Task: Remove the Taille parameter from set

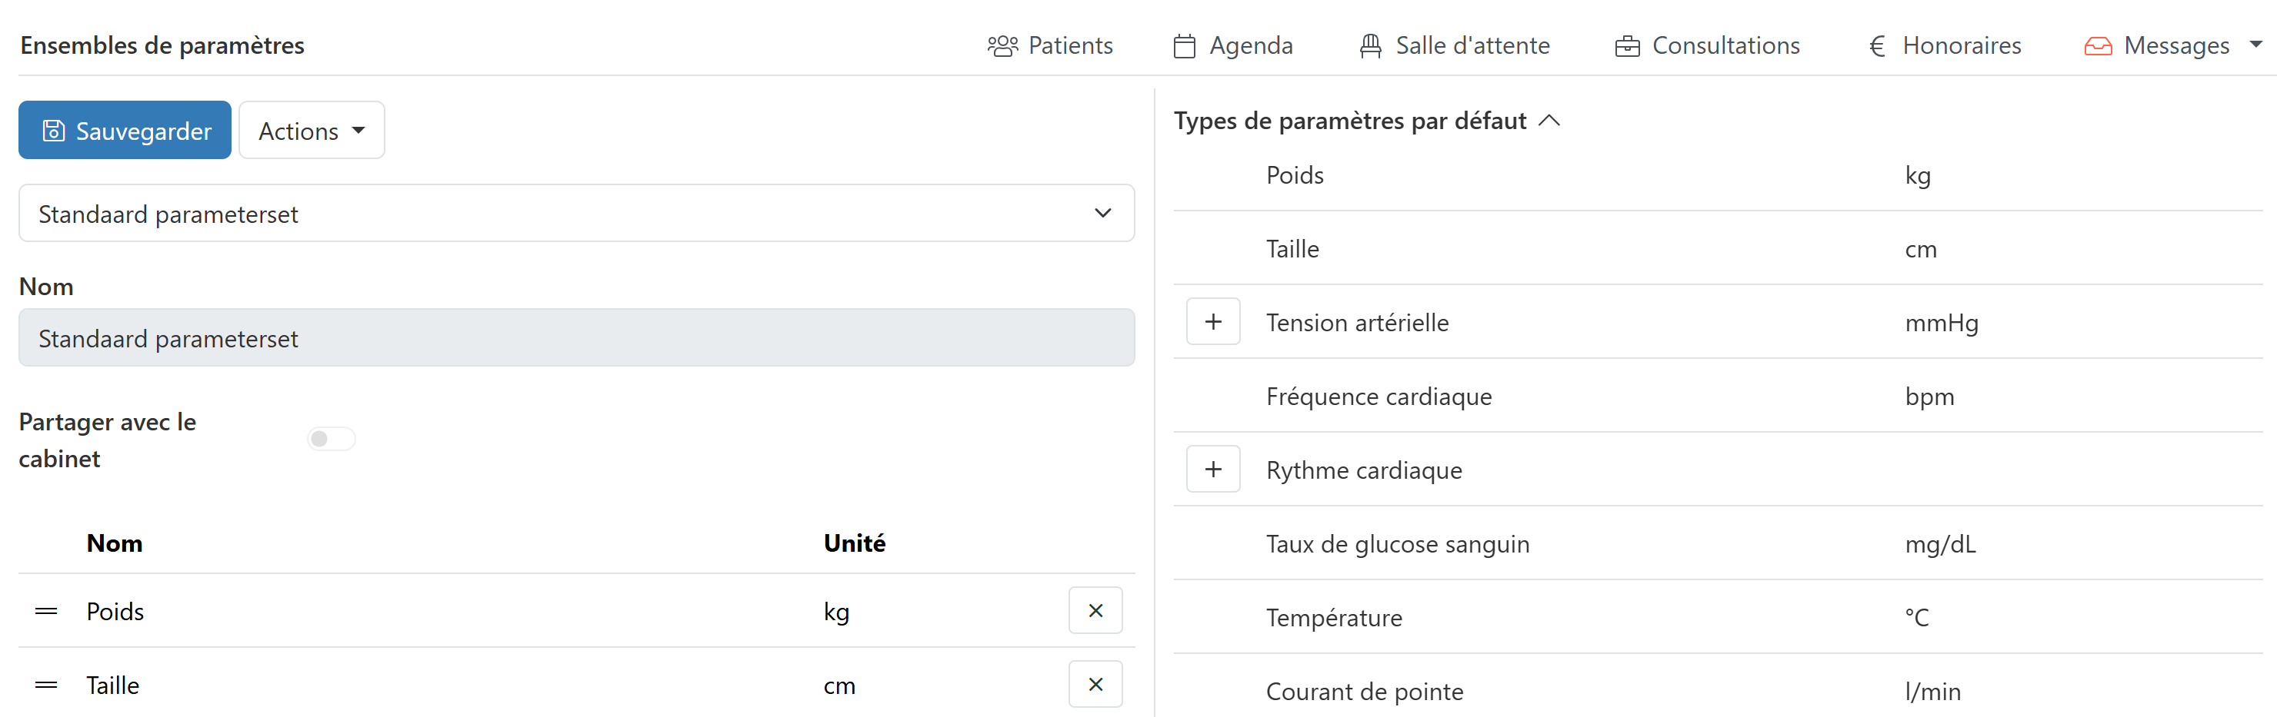Action: point(1095,684)
